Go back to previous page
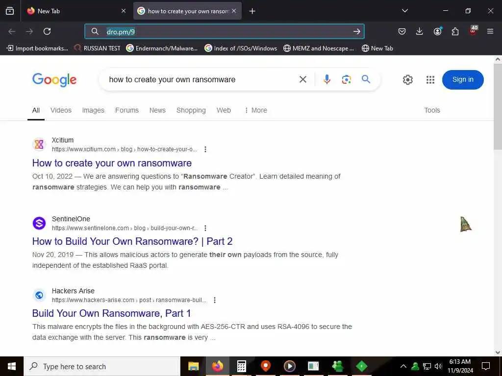 pos(12,31)
